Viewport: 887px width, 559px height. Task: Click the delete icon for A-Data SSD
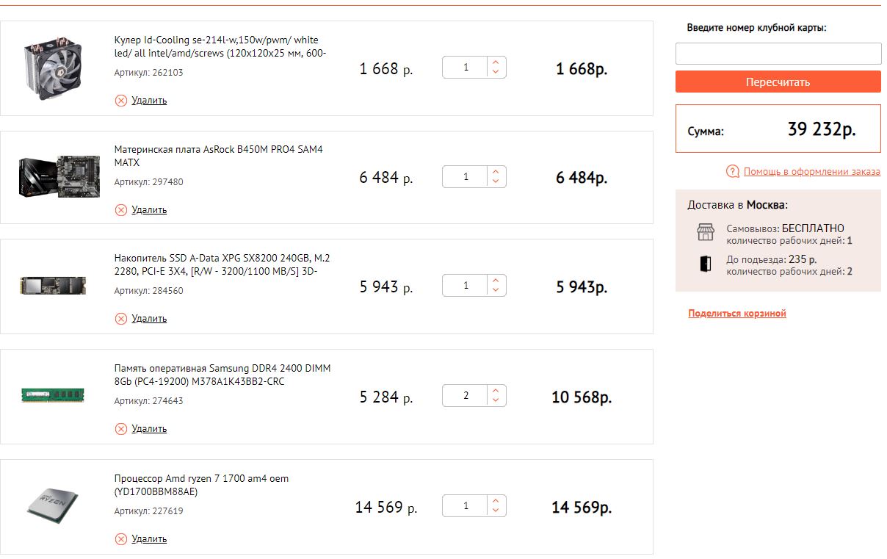click(x=121, y=319)
